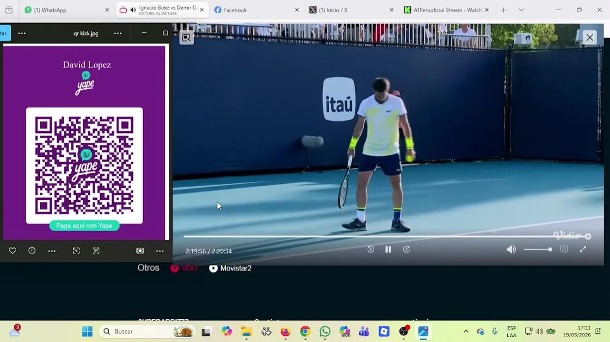
Task: Open File Explorer from the taskbar
Action: coord(246,332)
